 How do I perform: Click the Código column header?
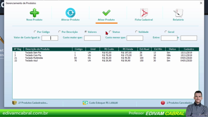tap(79, 49)
